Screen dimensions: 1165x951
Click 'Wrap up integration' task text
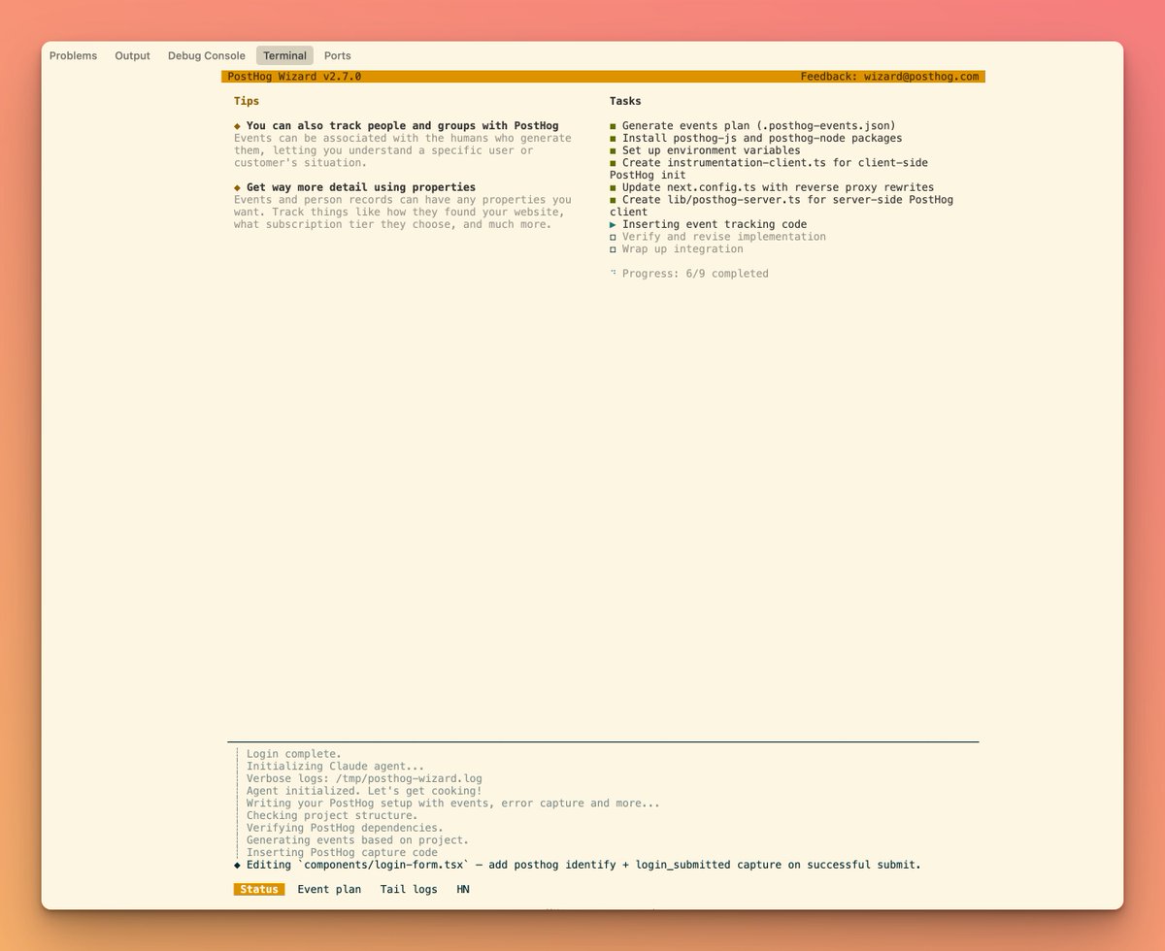coord(682,249)
